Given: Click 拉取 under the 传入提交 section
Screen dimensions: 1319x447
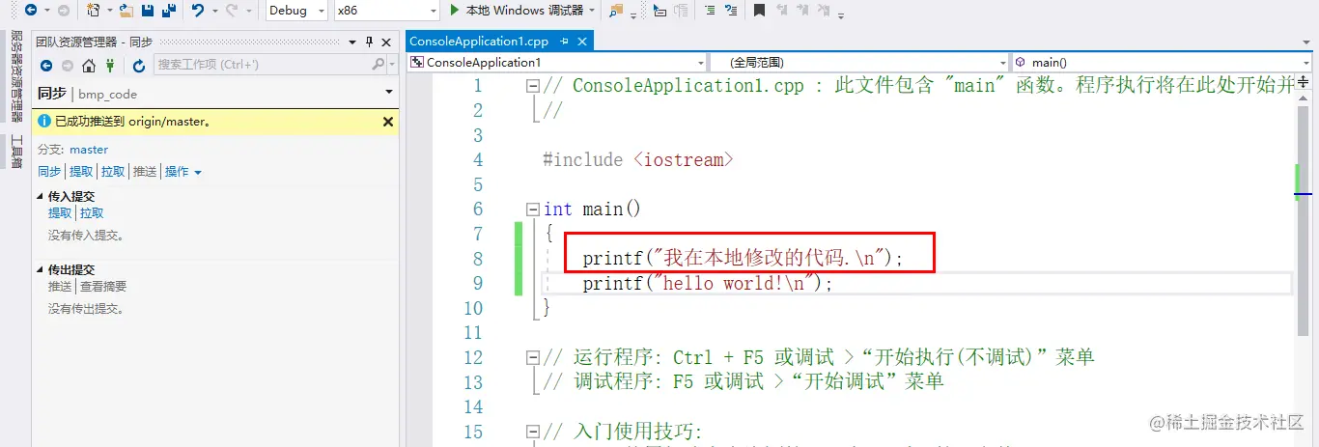Looking at the screenshot, I should (92, 213).
